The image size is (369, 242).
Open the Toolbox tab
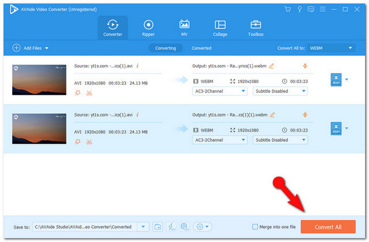coord(255,28)
